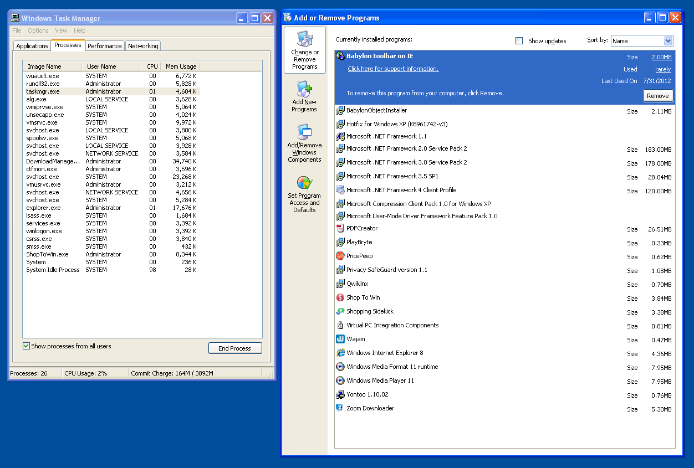The width and height of the screenshot is (694, 468).
Task: Click the PricePeep program icon
Action: 340,256
